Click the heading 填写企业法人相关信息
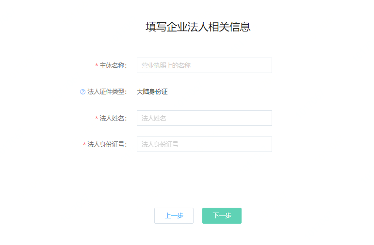 [198, 27]
